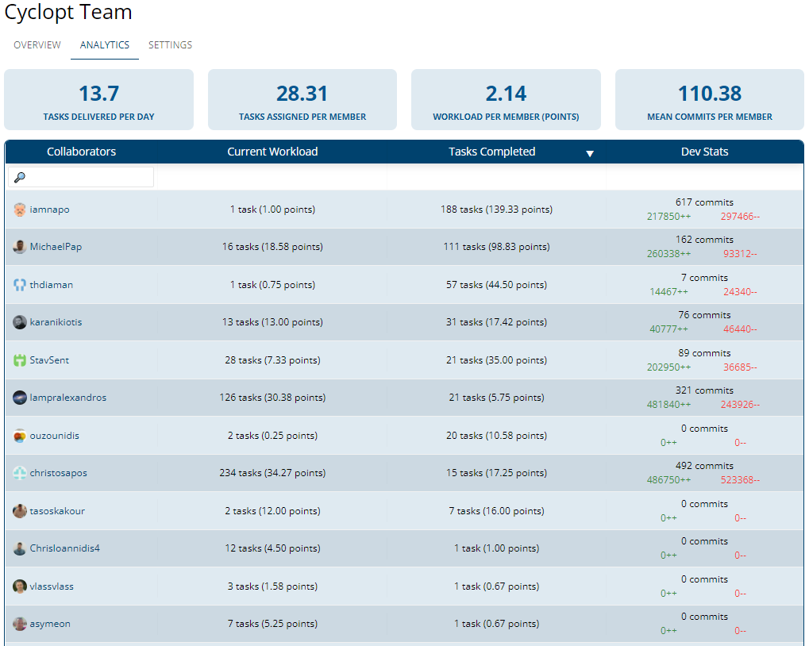Select '188 tasks (139.33 points)' cell
809x646 pixels.
tap(496, 210)
